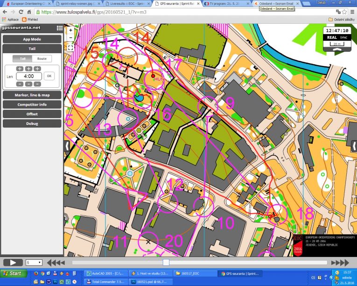Launch Excel from the quick launch bar
Viewport: 357px width, 286px height.
[62, 282]
